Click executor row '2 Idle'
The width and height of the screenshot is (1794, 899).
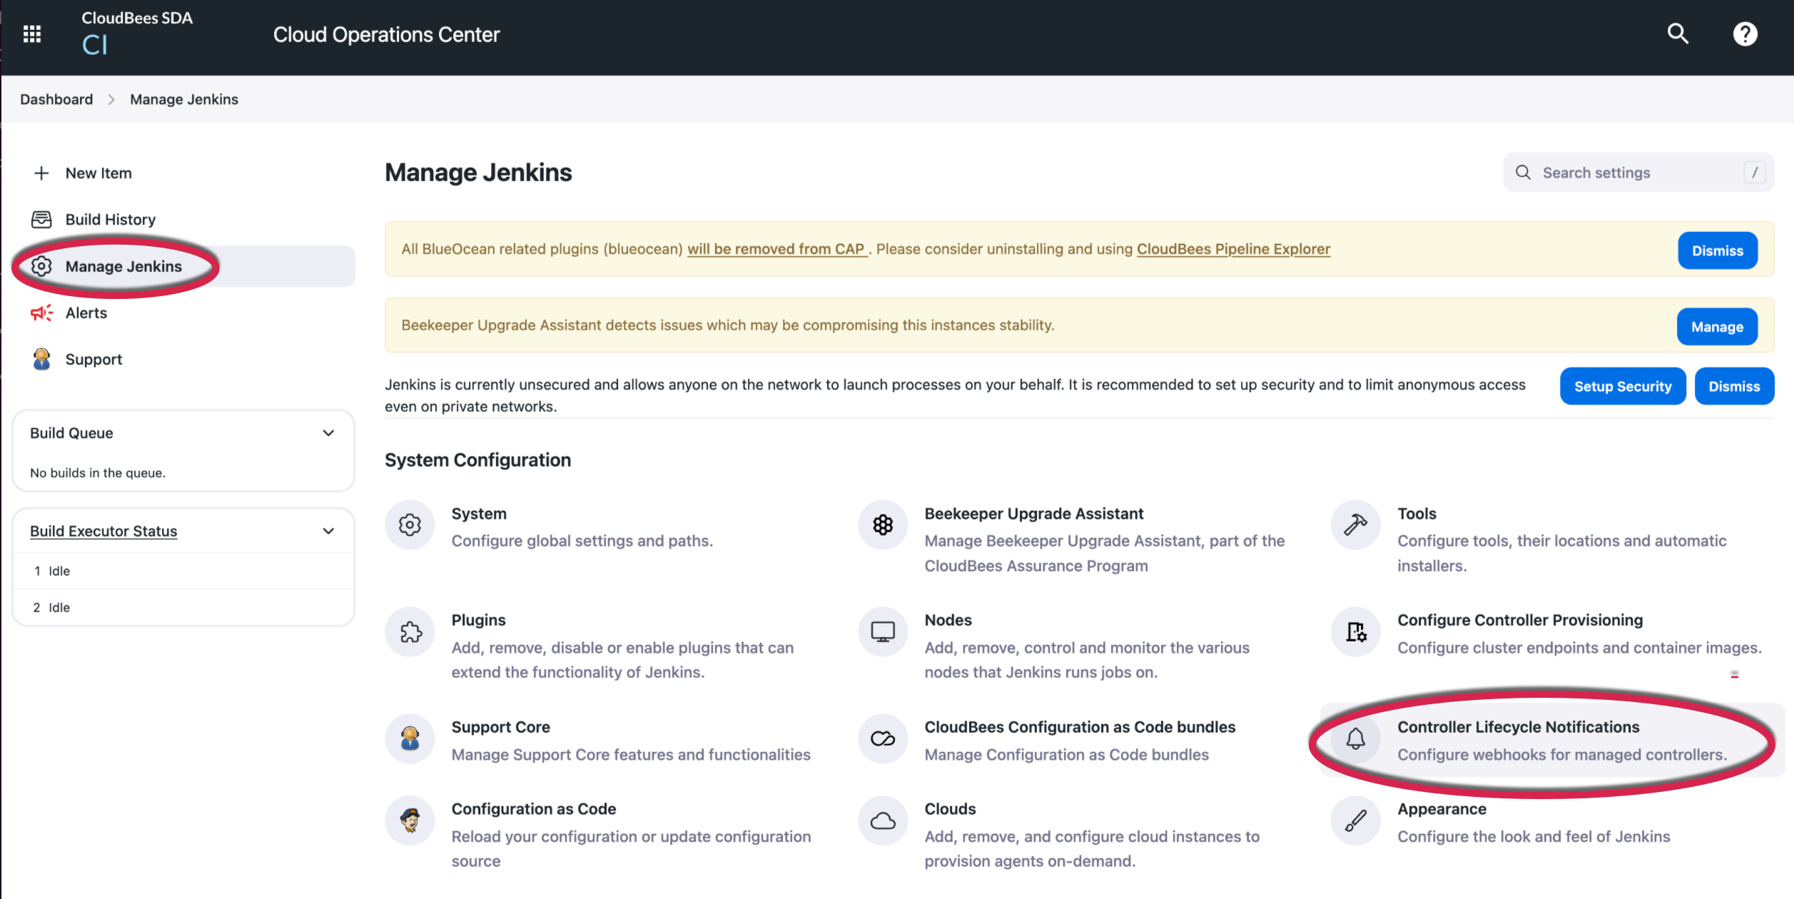[x=183, y=607]
